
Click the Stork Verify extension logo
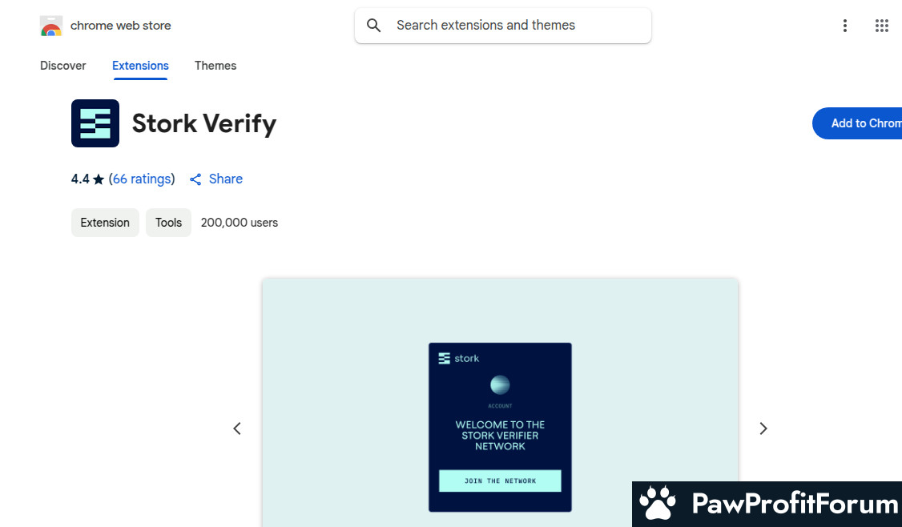(x=95, y=123)
